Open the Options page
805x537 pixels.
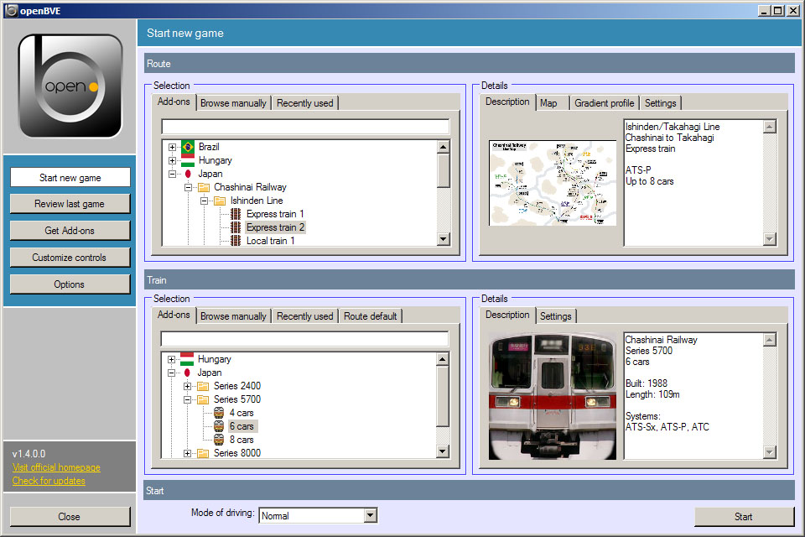[70, 284]
